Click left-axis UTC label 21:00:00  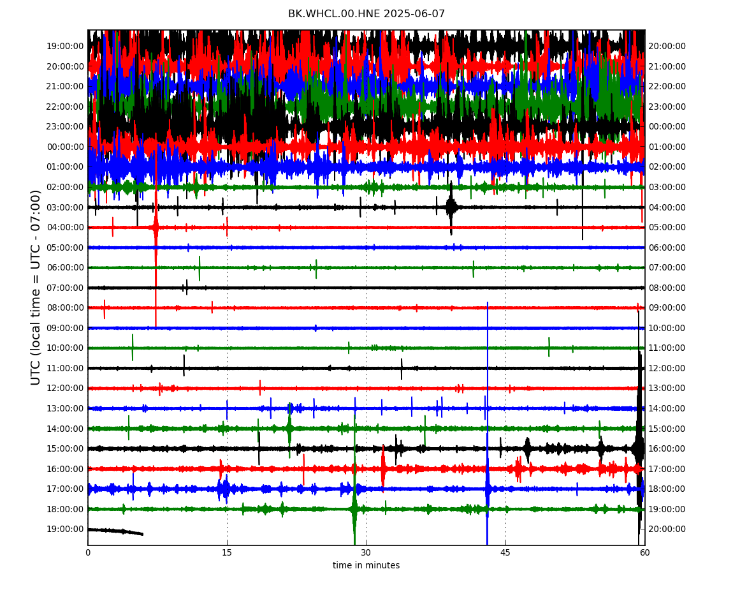[x=65, y=87]
